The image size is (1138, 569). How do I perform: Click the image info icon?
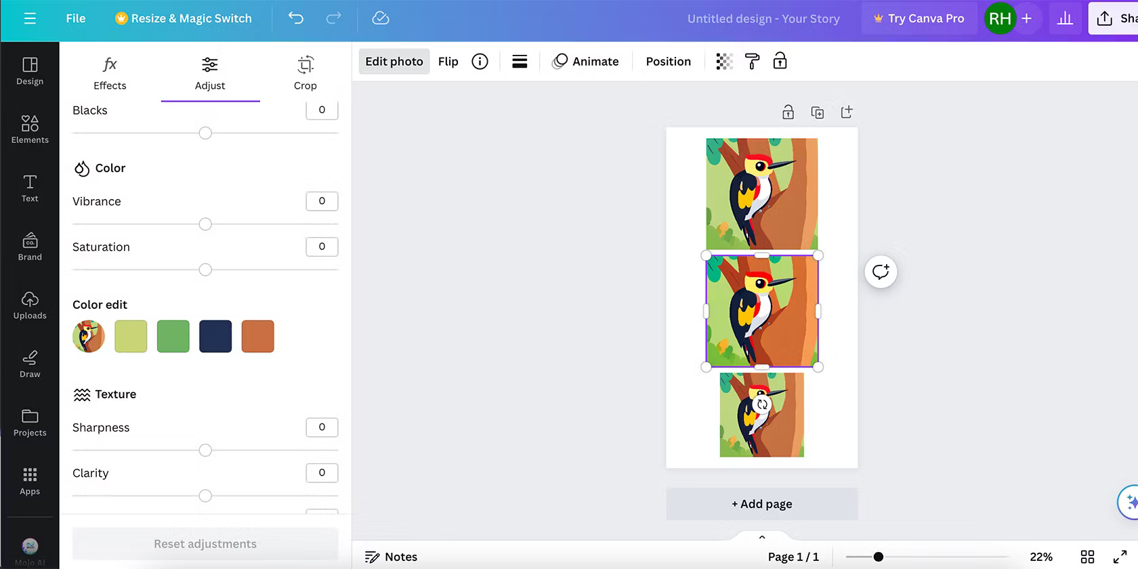click(x=480, y=62)
